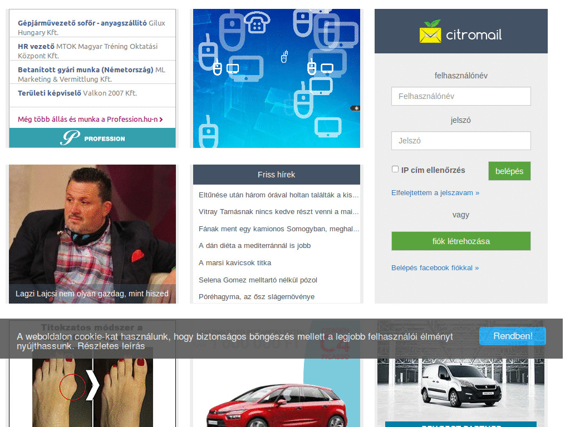
Task: Open the Belépés facebook fiókkal link
Action: click(435, 268)
